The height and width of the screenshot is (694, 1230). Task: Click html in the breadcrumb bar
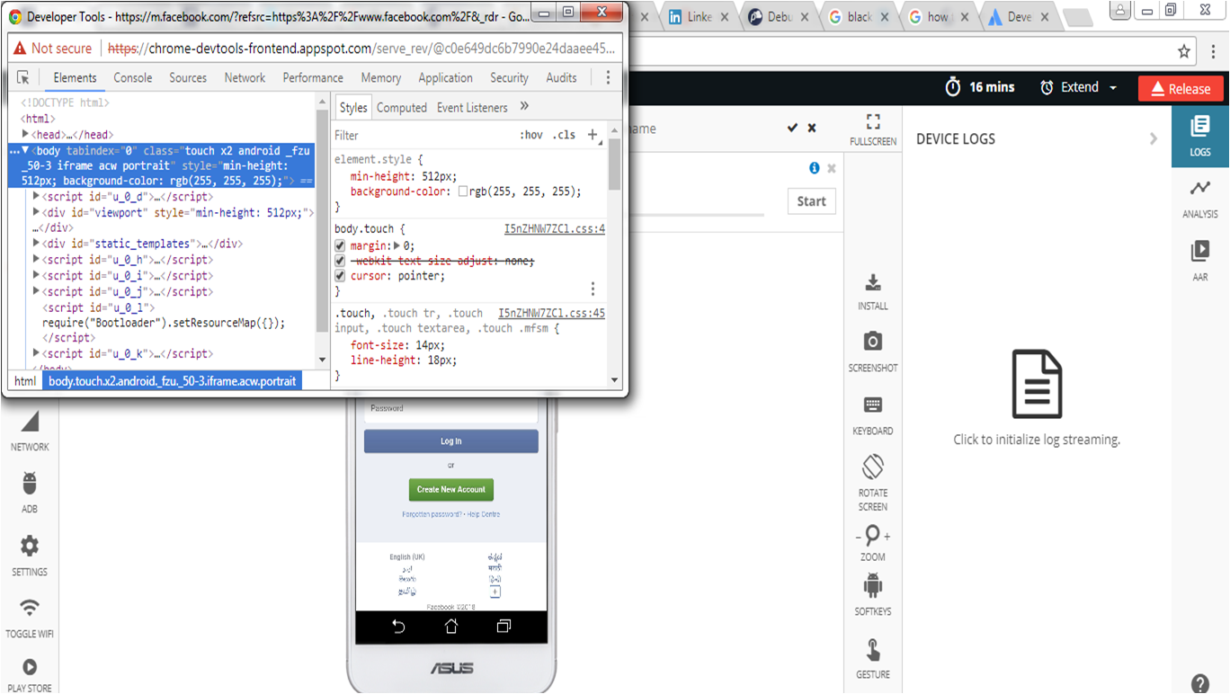pos(25,381)
